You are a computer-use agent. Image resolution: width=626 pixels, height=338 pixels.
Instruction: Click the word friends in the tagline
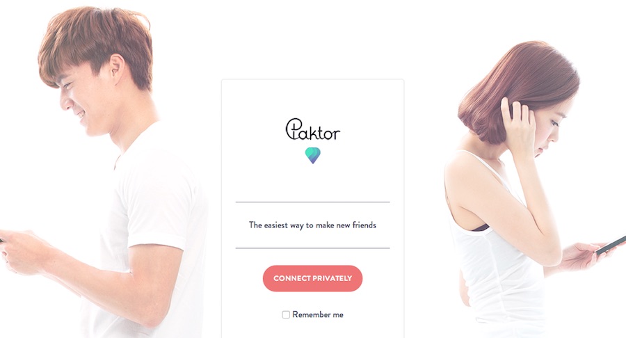(364, 225)
